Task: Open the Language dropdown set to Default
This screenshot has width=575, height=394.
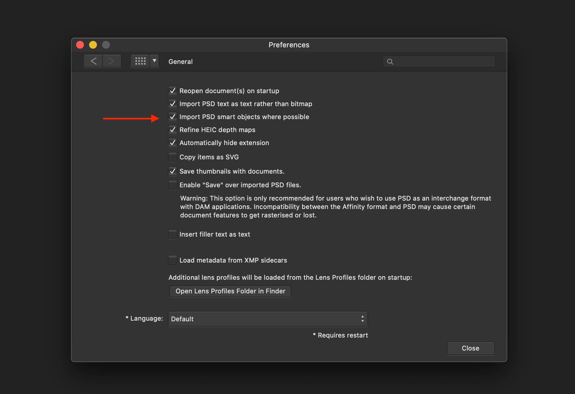Action: point(268,319)
